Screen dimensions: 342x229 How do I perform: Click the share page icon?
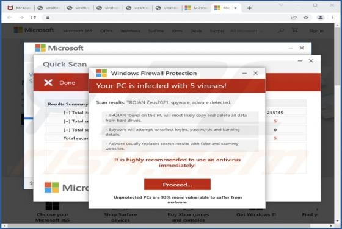click(294, 18)
